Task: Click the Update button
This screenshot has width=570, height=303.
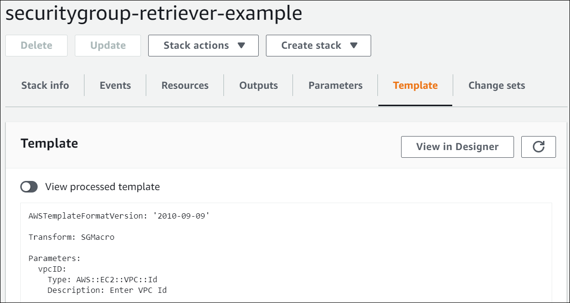Action: 108,45
